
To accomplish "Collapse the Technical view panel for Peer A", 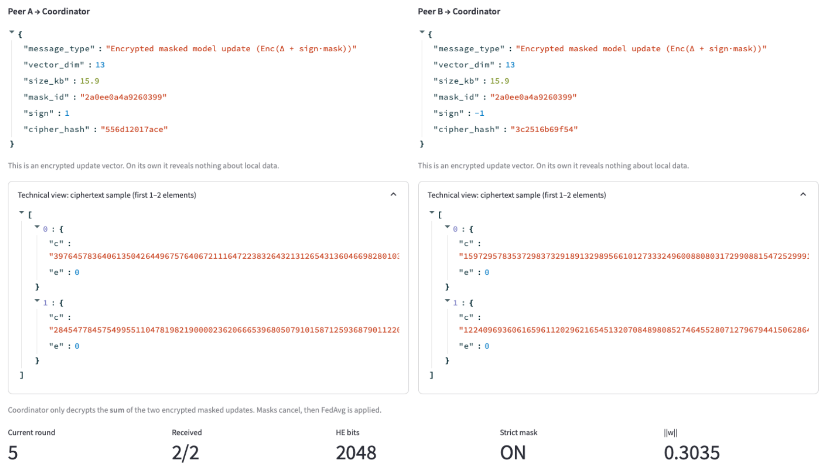I will [x=394, y=194].
